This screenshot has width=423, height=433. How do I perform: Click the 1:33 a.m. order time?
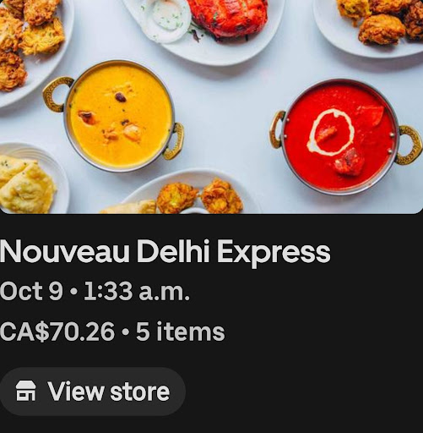137,291
